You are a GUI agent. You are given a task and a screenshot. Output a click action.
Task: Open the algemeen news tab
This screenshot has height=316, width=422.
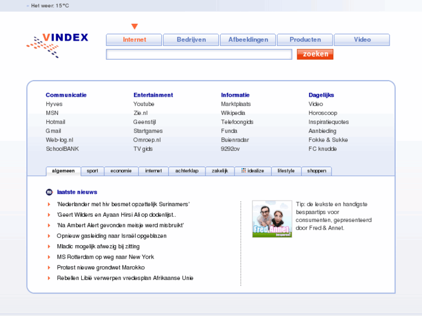(x=63, y=171)
